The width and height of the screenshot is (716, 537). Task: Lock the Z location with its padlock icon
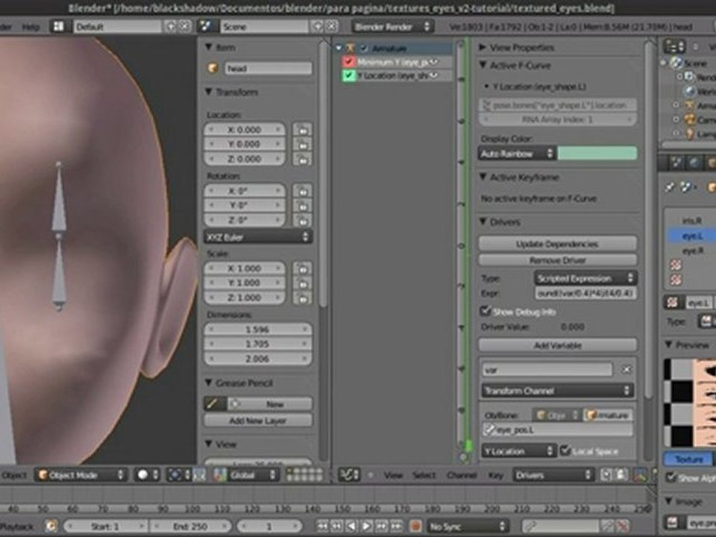tap(302, 159)
